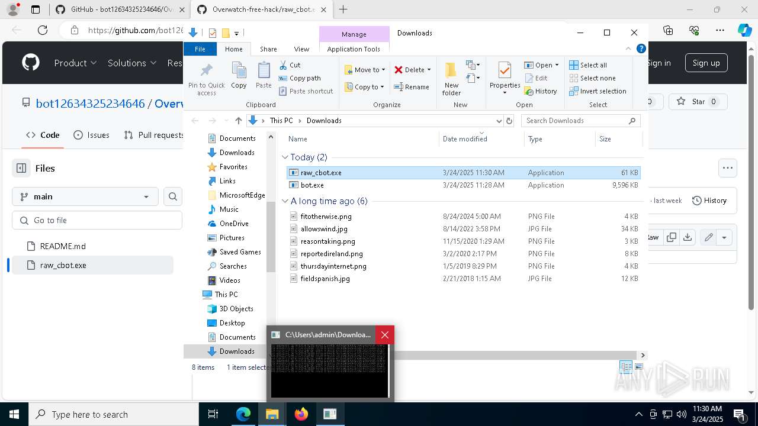Click the navigation pane vertical scrollbar
The width and height of the screenshot is (758, 426).
click(271, 237)
